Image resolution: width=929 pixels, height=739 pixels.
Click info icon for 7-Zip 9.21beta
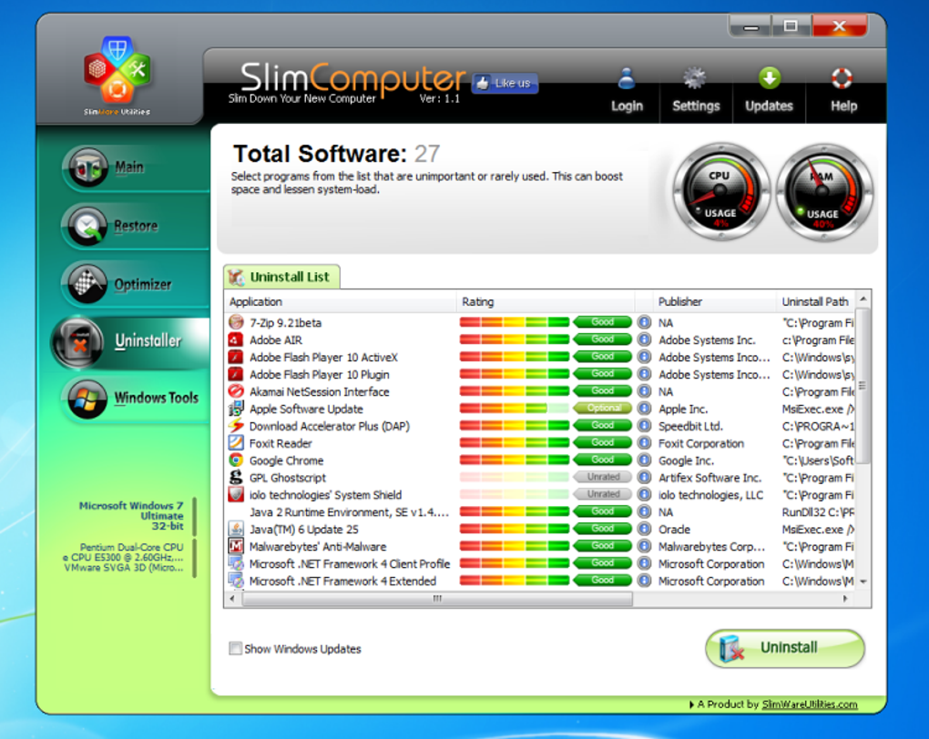click(x=644, y=322)
